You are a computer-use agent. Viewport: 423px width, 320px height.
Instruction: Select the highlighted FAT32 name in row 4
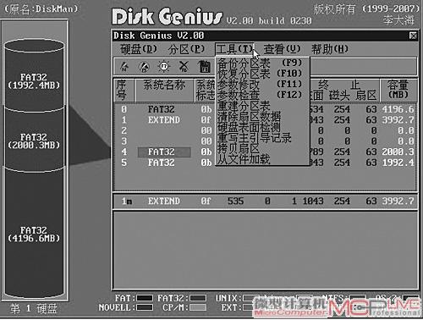click(x=164, y=152)
